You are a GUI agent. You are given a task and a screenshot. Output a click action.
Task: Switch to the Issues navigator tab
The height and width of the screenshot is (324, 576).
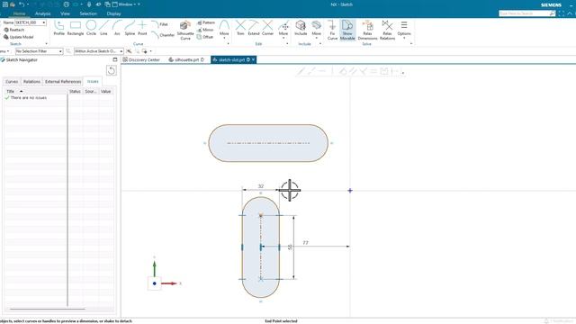click(x=93, y=81)
